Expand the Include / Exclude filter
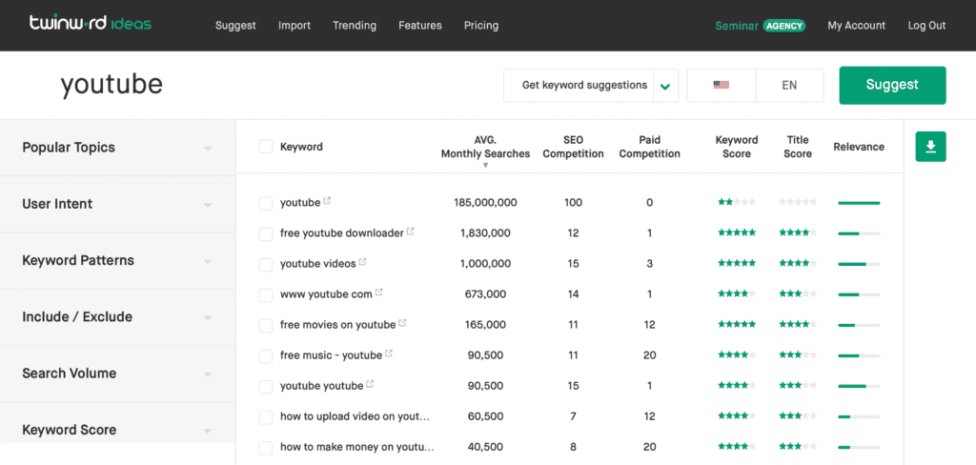This screenshot has height=465, width=976. coord(117,317)
